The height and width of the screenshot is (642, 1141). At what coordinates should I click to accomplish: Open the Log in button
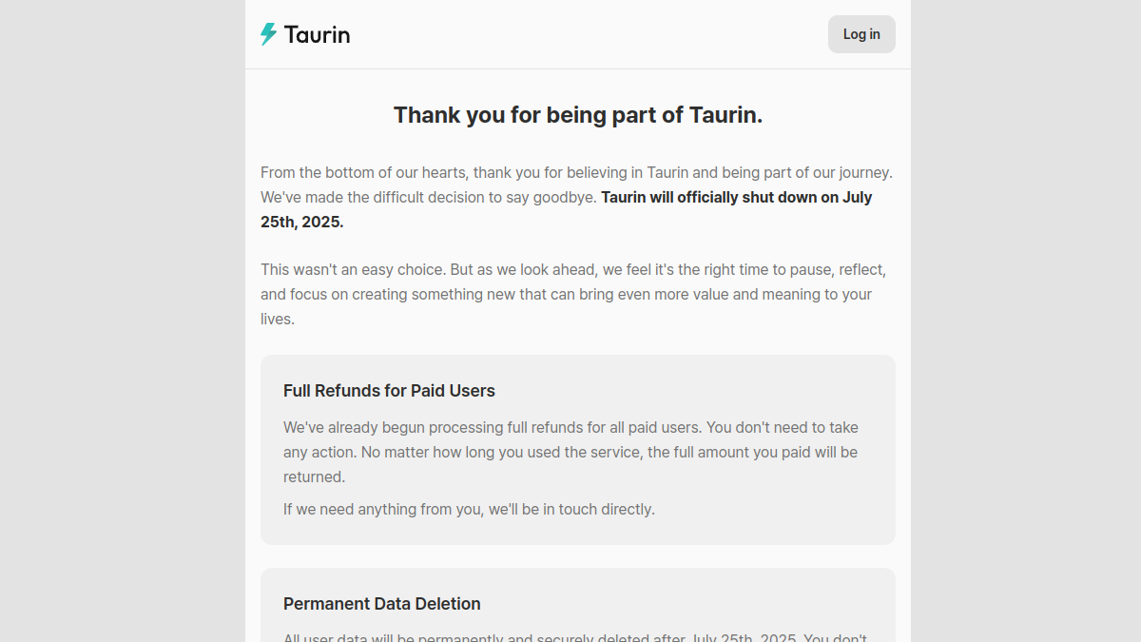pyautogui.click(x=861, y=34)
